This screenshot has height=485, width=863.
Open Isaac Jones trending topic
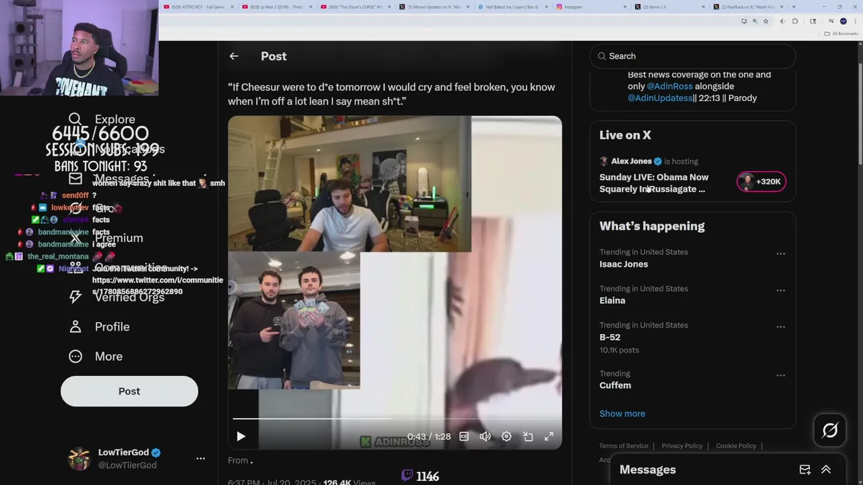[x=624, y=264]
